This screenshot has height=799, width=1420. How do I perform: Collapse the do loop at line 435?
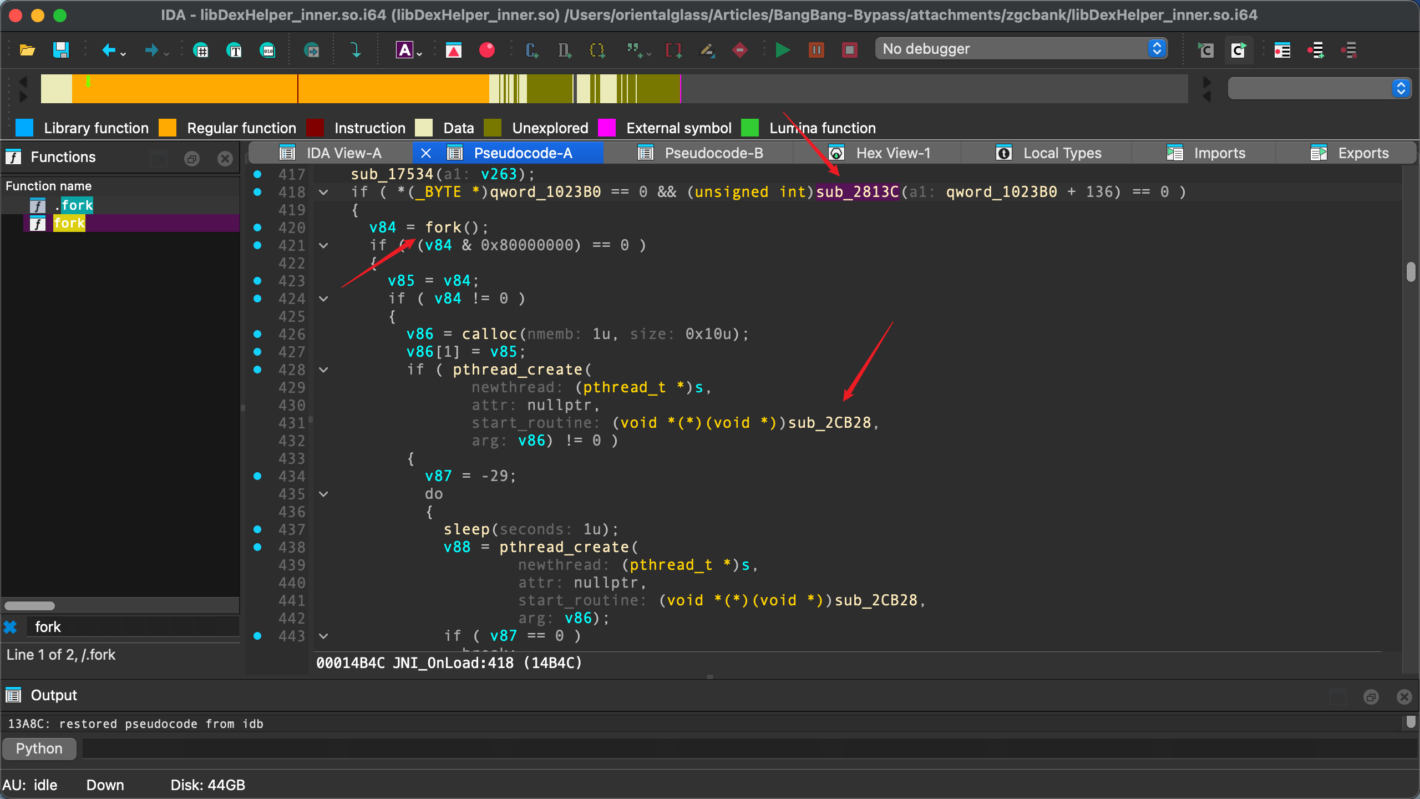pyautogui.click(x=323, y=494)
